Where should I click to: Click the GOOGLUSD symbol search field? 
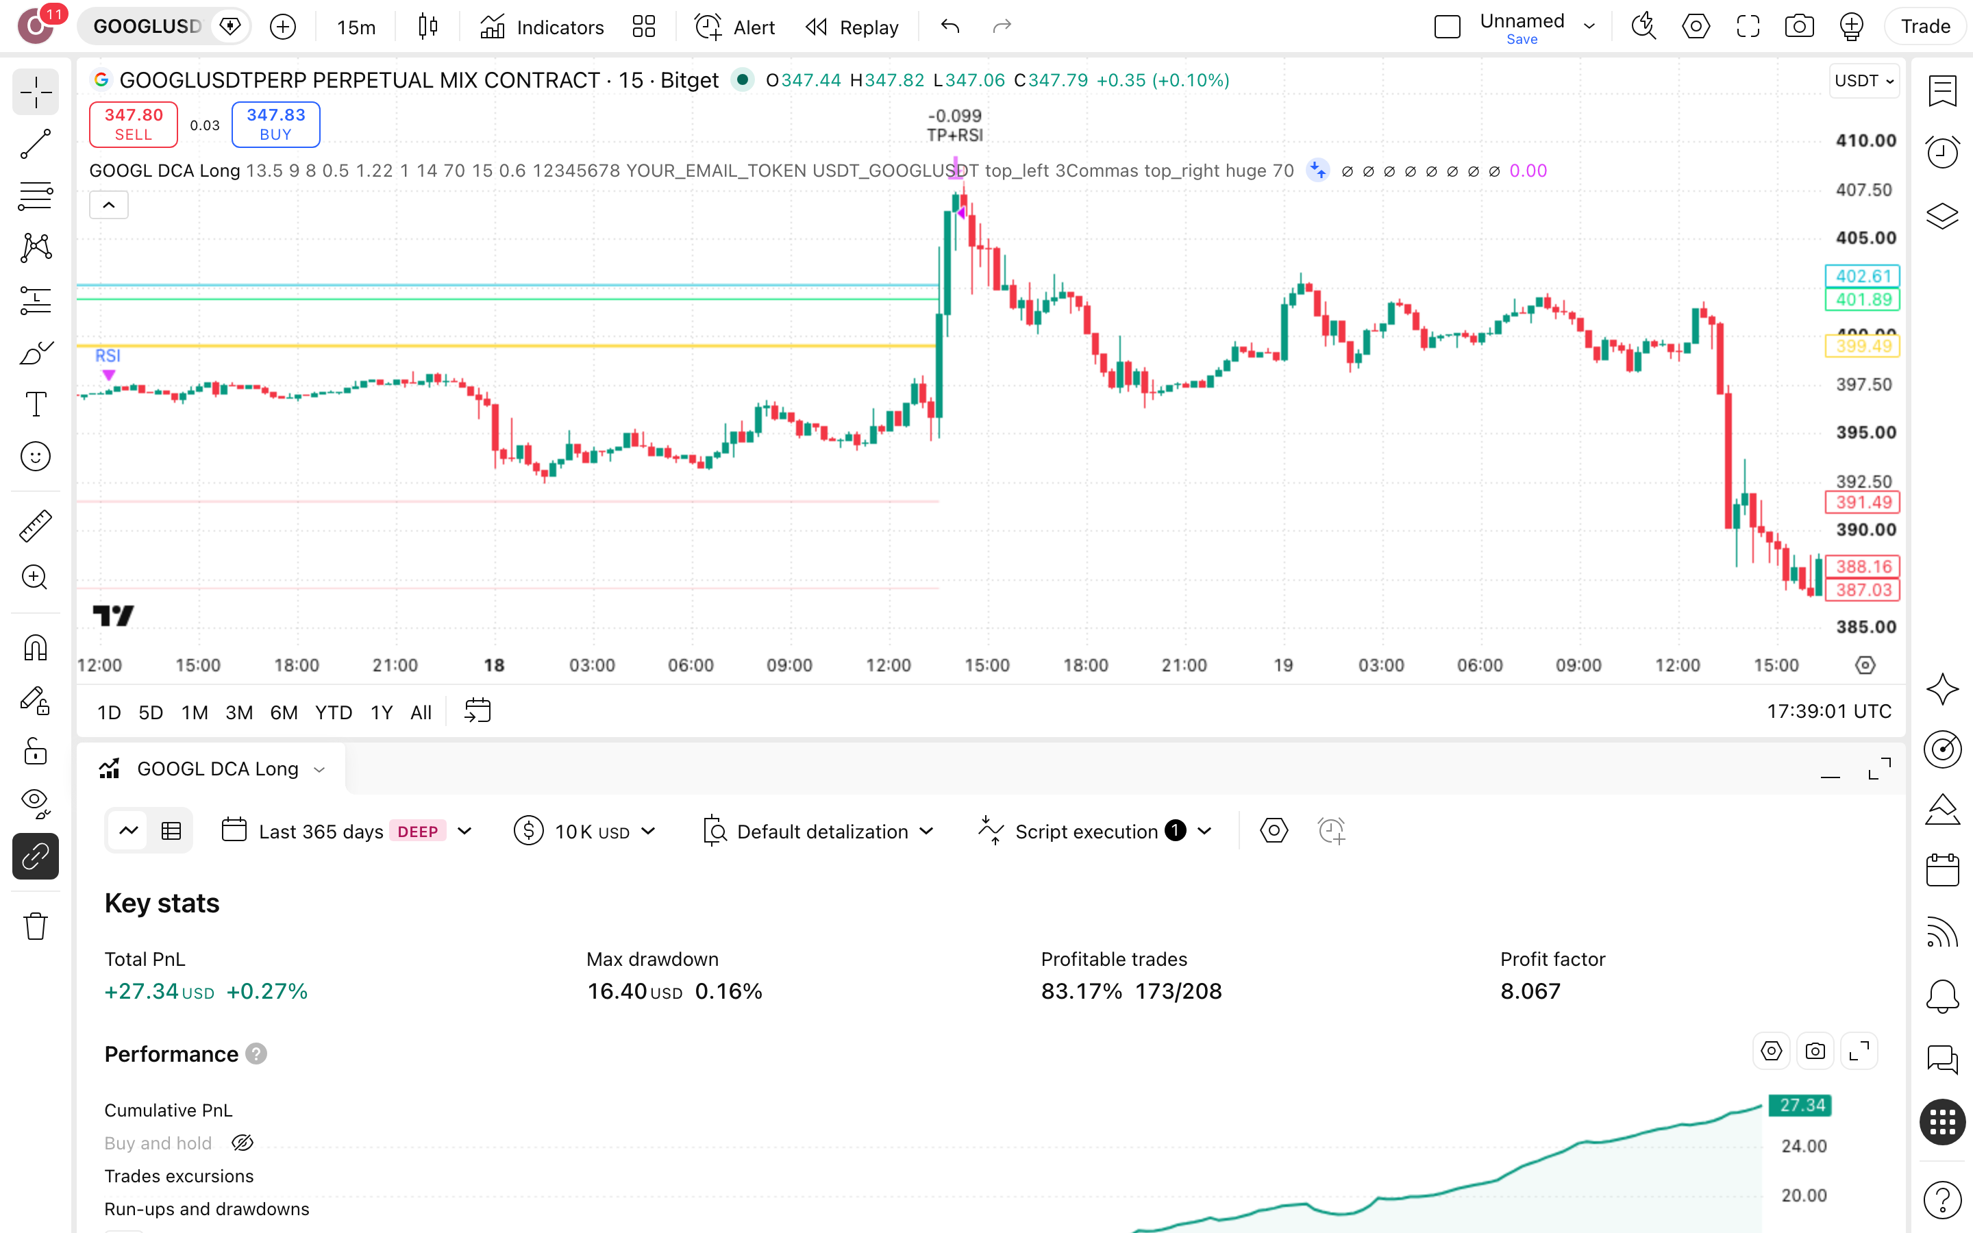point(147,27)
